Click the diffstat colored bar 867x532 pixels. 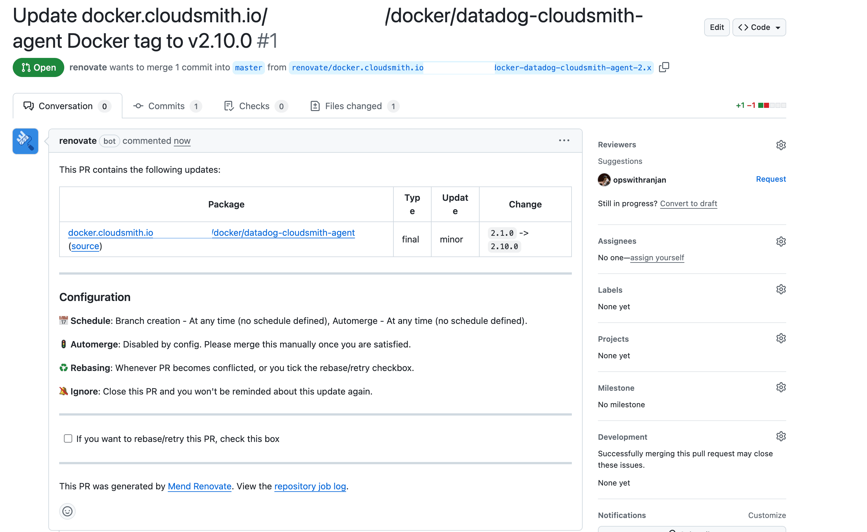point(772,106)
